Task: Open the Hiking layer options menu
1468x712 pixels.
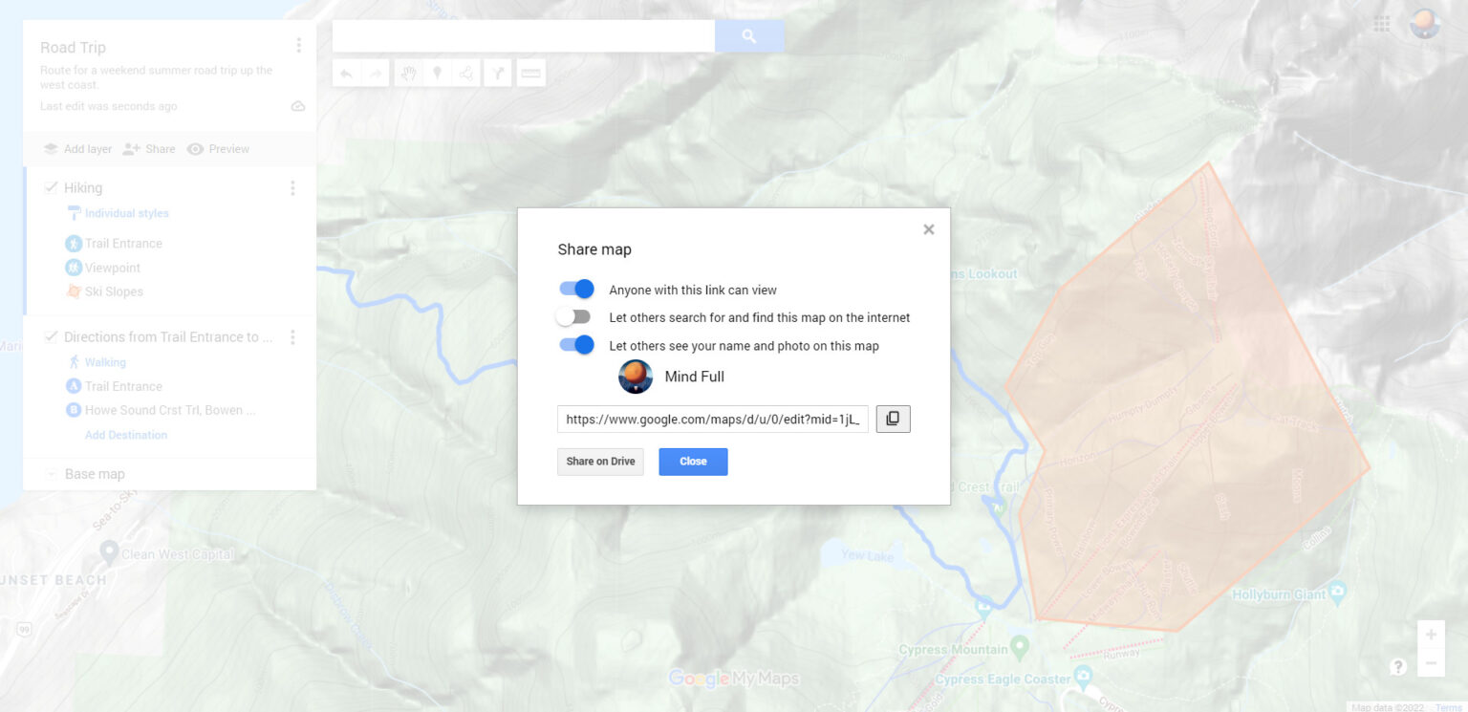Action: click(292, 188)
